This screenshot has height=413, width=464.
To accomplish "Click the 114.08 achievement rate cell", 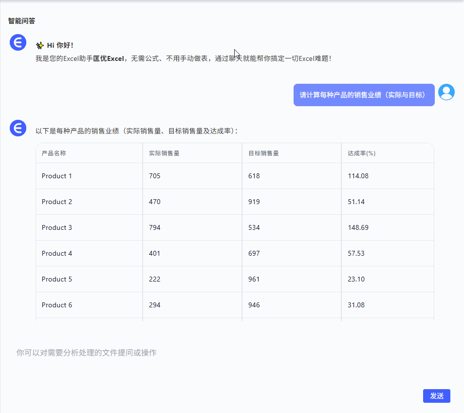I will pyautogui.click(x=358, y=176).
